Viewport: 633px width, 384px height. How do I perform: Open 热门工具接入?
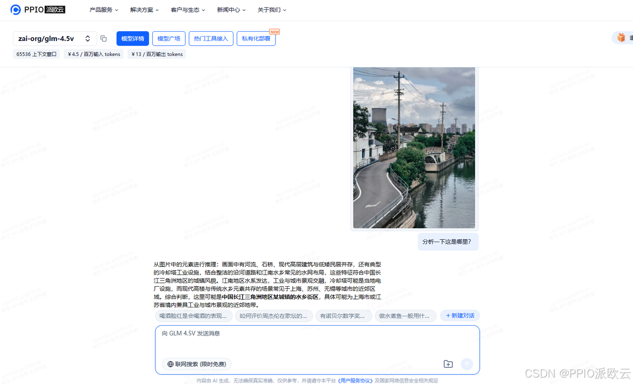click(x=211, y=39)
